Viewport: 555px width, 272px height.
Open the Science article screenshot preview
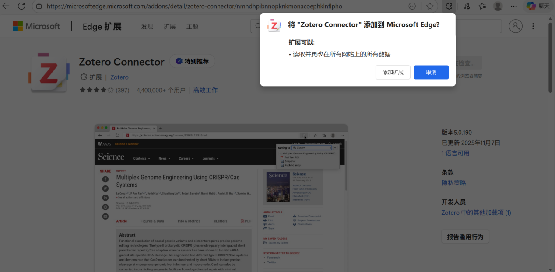point(221,198)
